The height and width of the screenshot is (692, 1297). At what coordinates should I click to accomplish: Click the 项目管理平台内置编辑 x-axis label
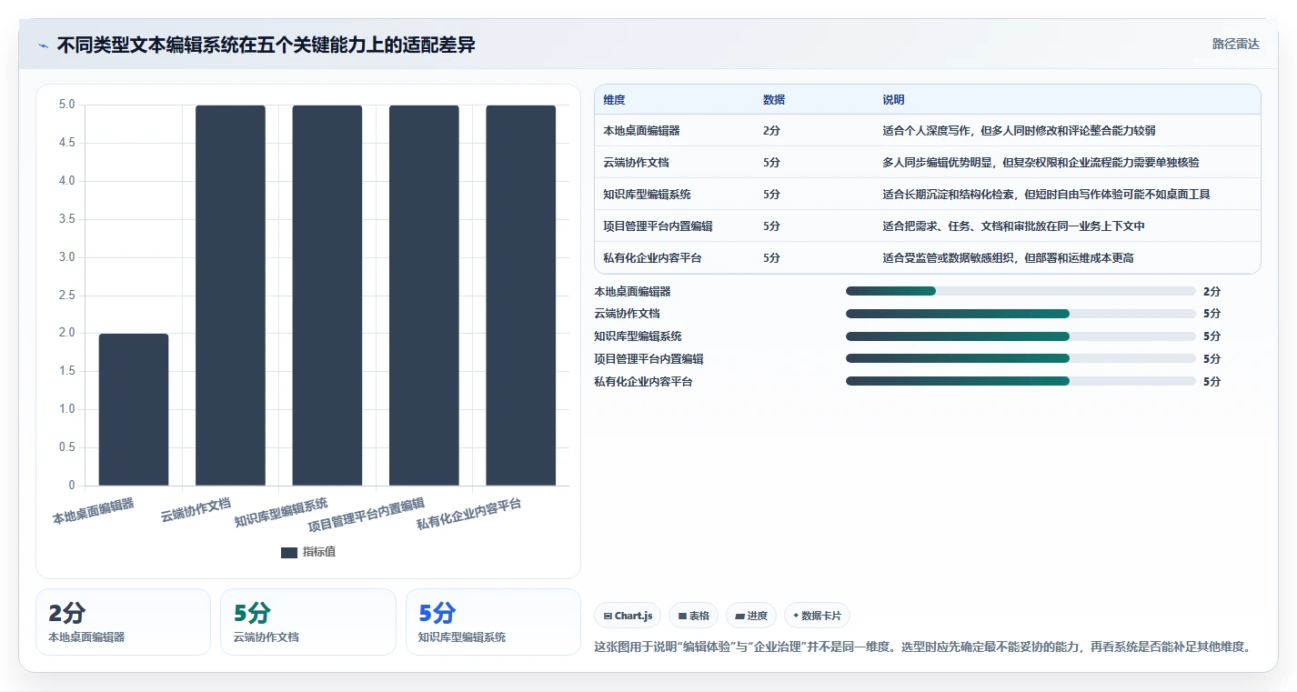click(x=367, y=515)
